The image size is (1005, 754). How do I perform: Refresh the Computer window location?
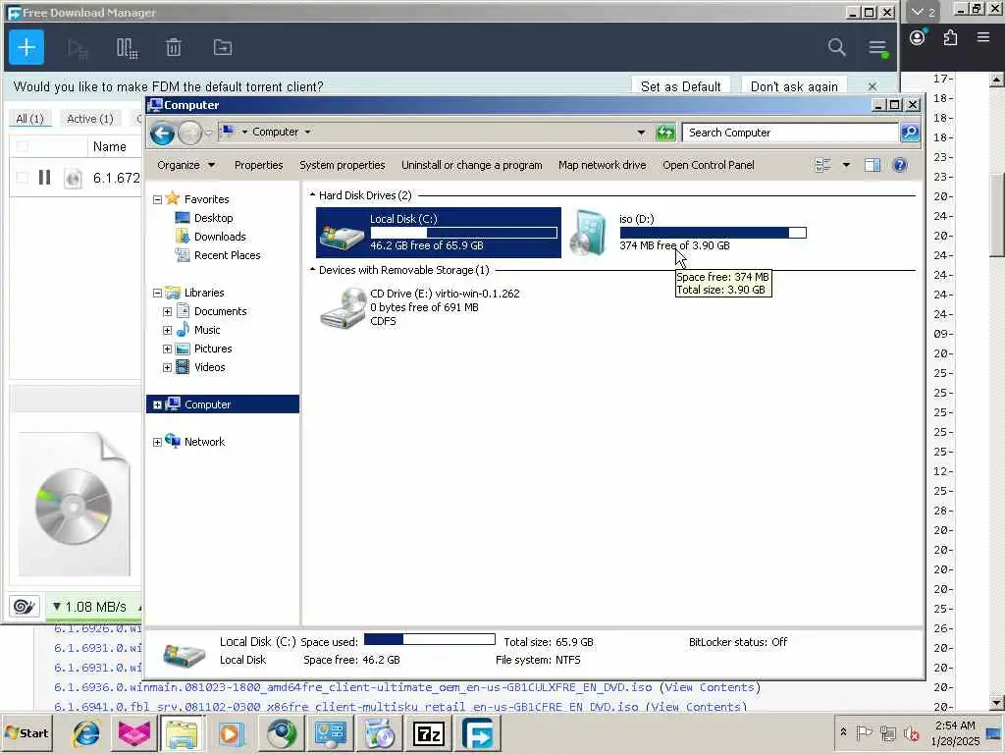(665, 133)
